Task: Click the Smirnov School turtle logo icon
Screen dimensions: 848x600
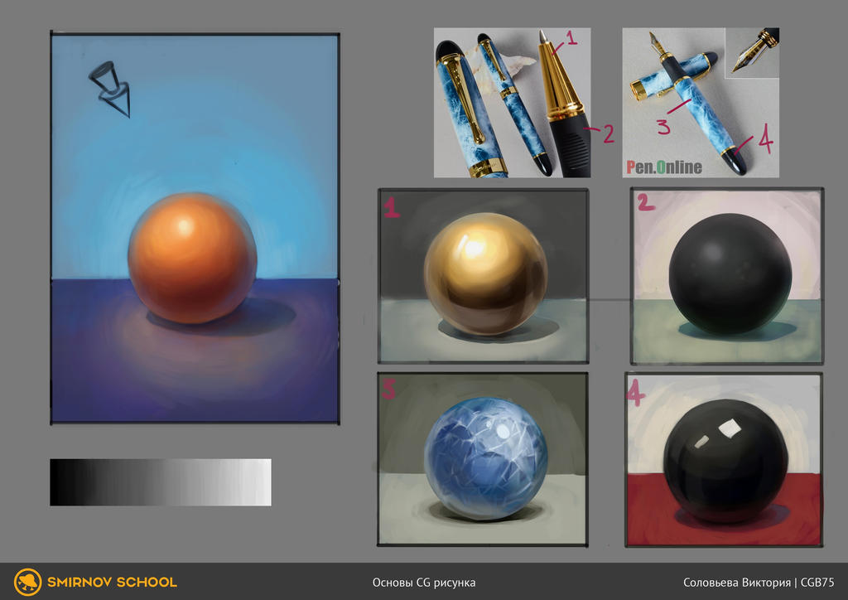Action: 27,582
